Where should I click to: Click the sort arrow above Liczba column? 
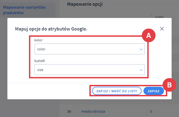pos(152,16)
